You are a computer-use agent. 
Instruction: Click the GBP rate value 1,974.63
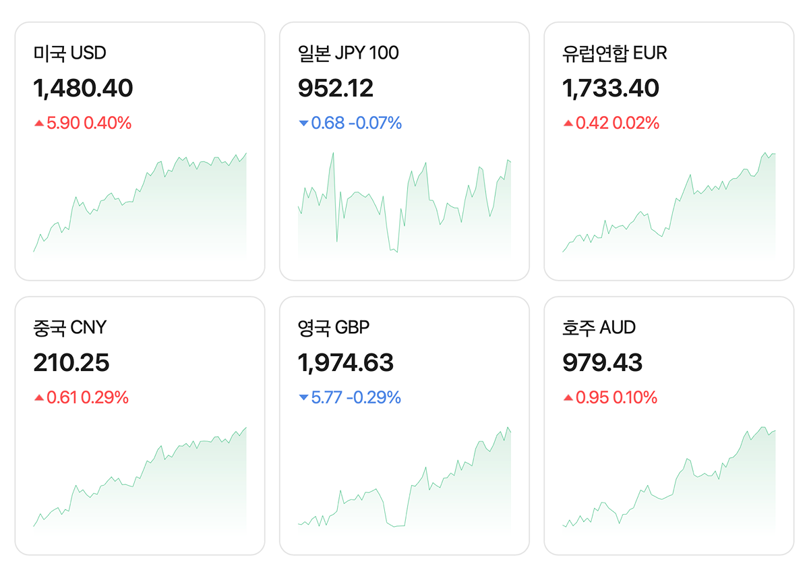(346, 363)
